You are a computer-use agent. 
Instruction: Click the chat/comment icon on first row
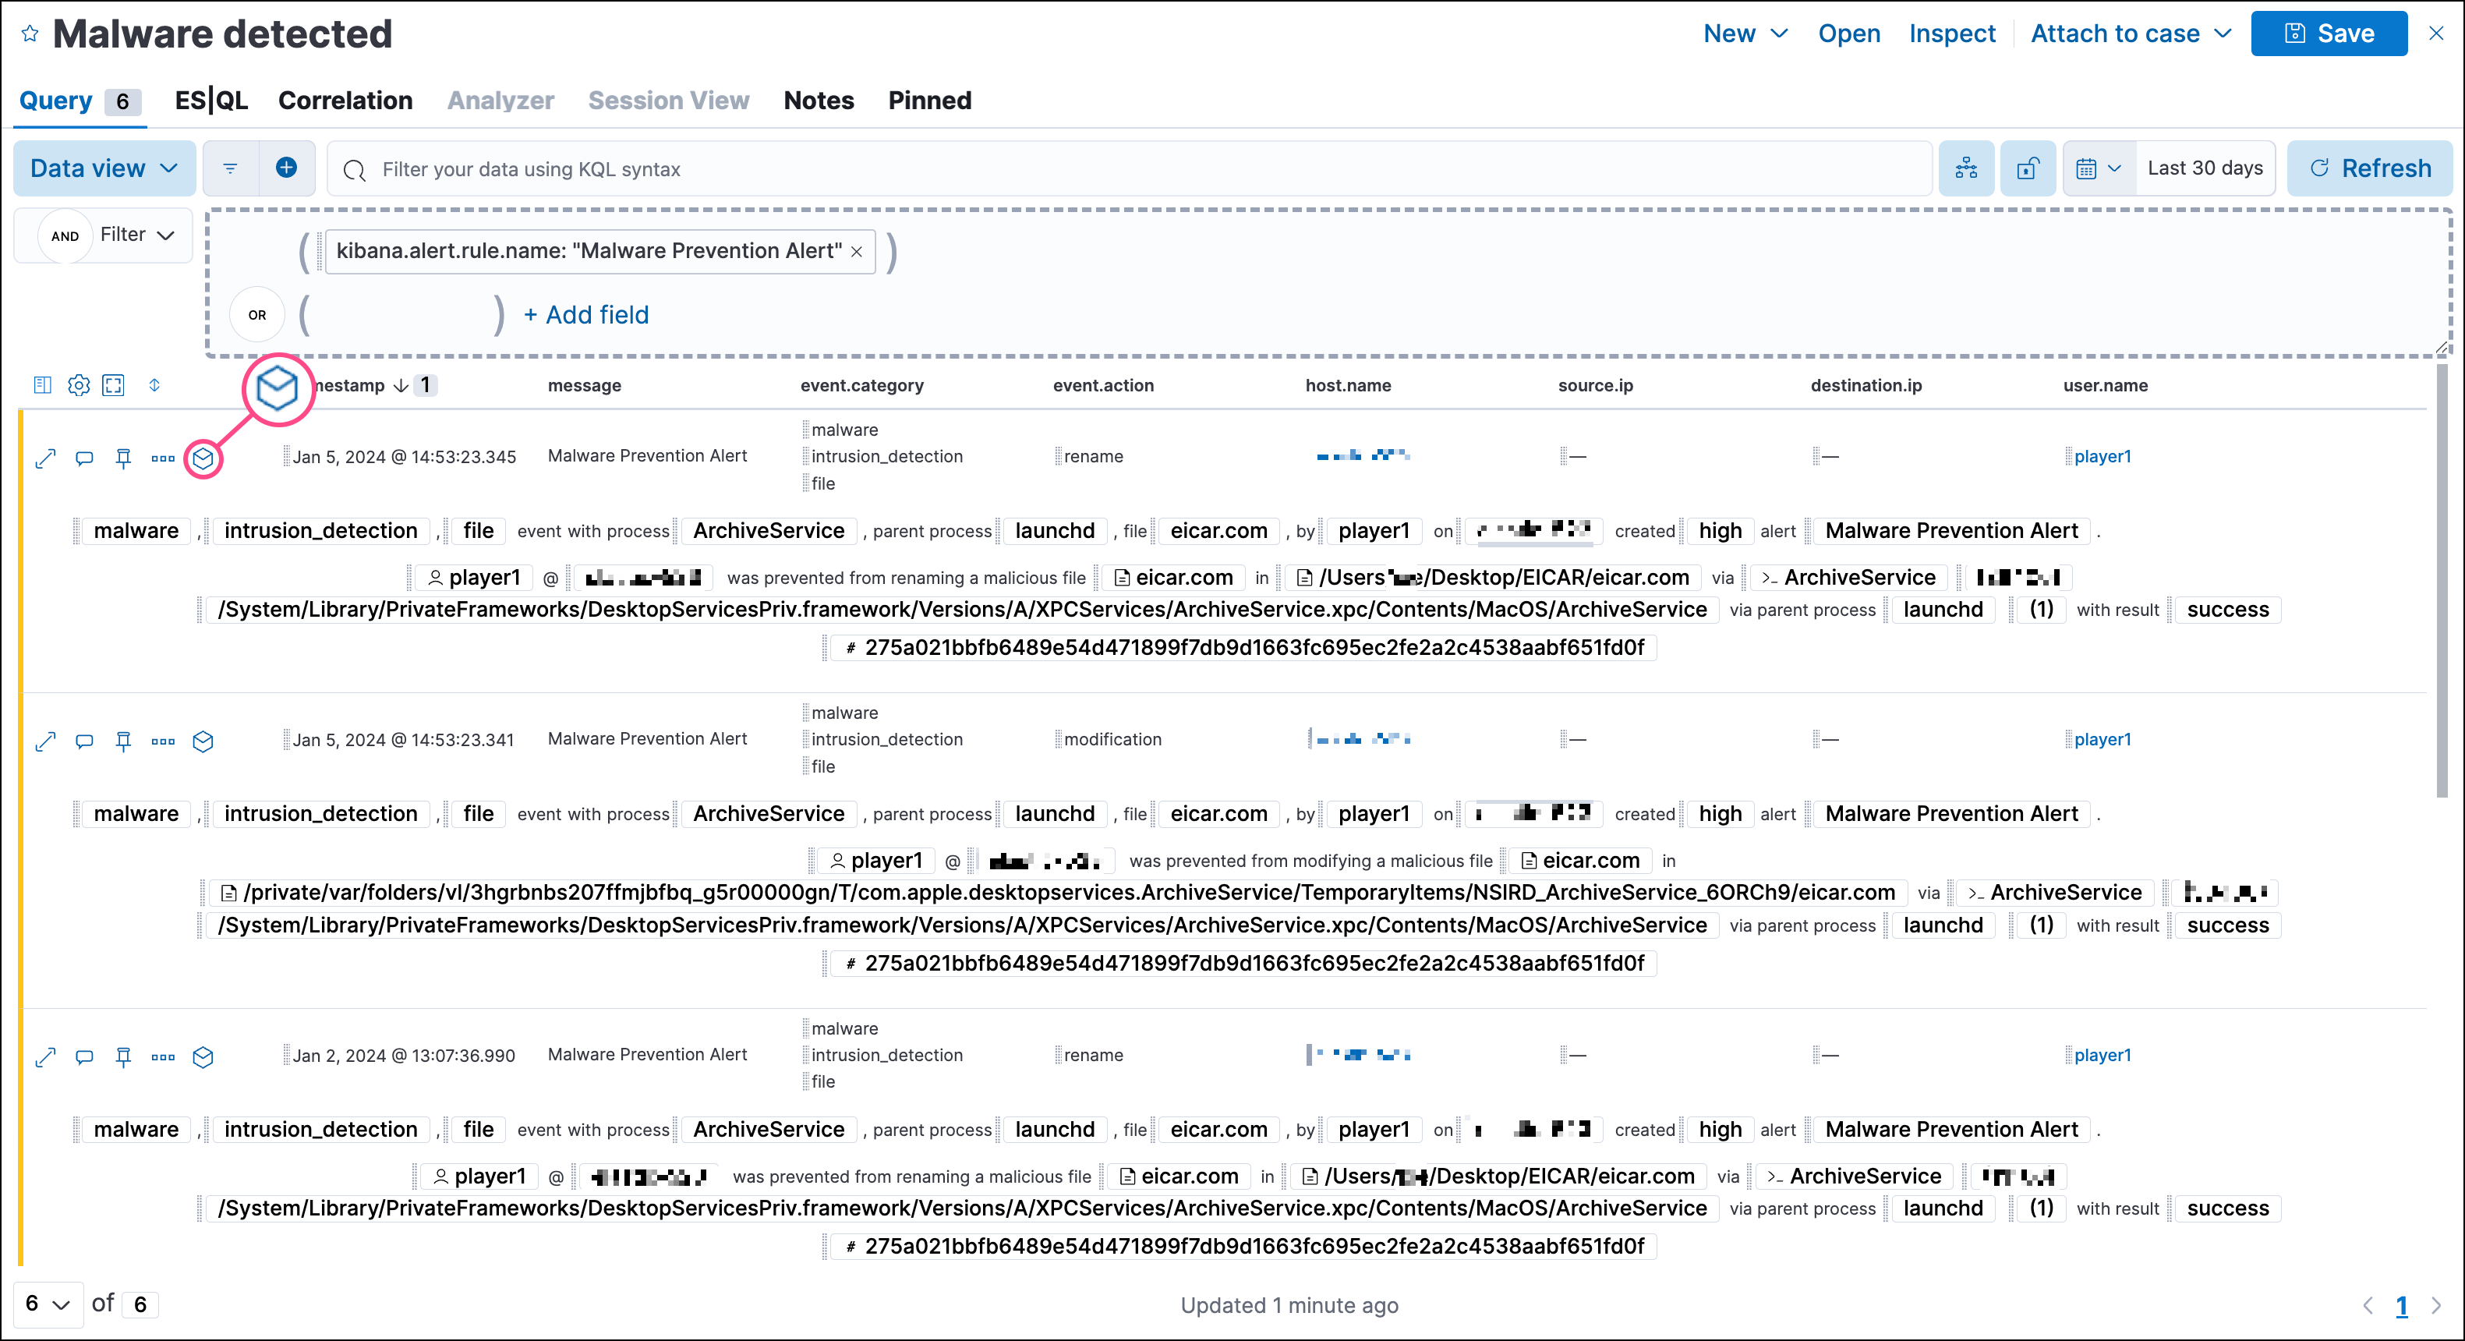84,458
